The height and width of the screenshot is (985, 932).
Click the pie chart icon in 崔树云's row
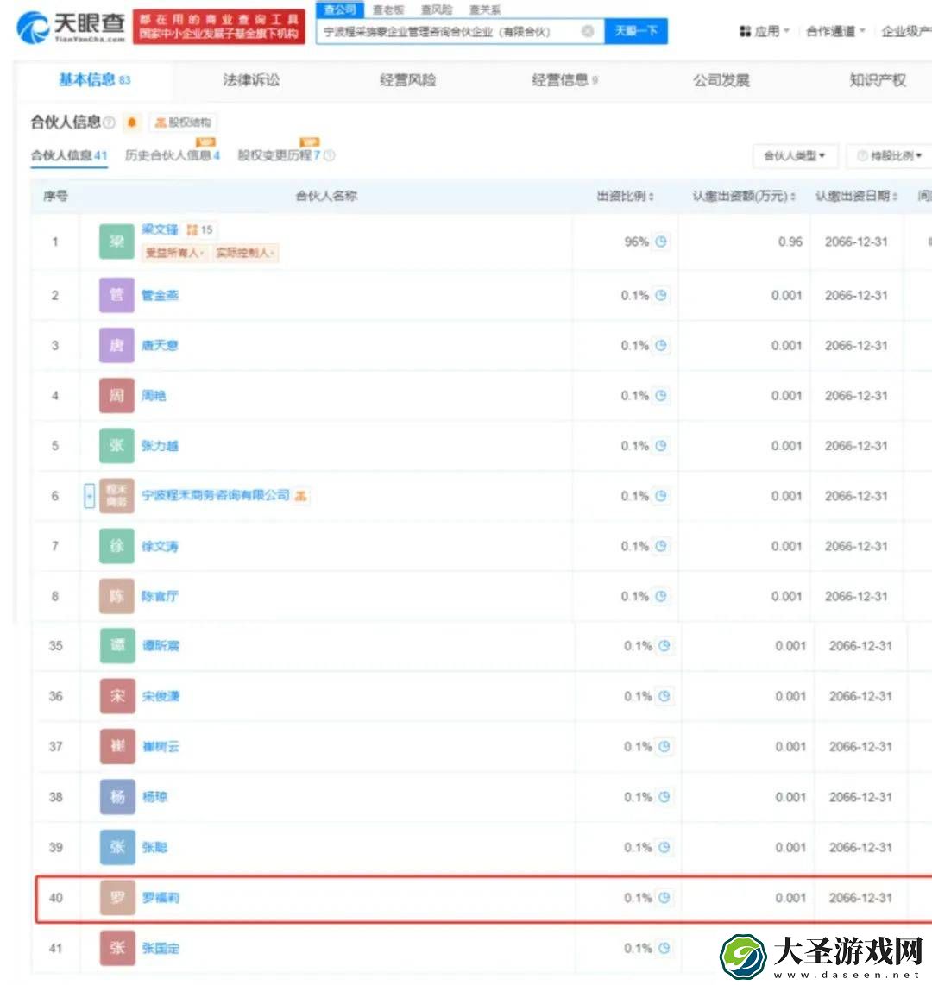pyautogui.click(x=664, y=746)
